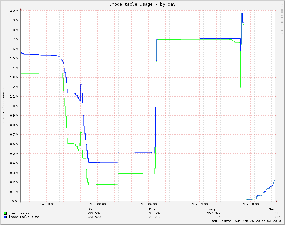This screenshot has height=225, width=285.
Task: Click the 'Sun 12:00' x-axis label
Action: coord(200,204)
